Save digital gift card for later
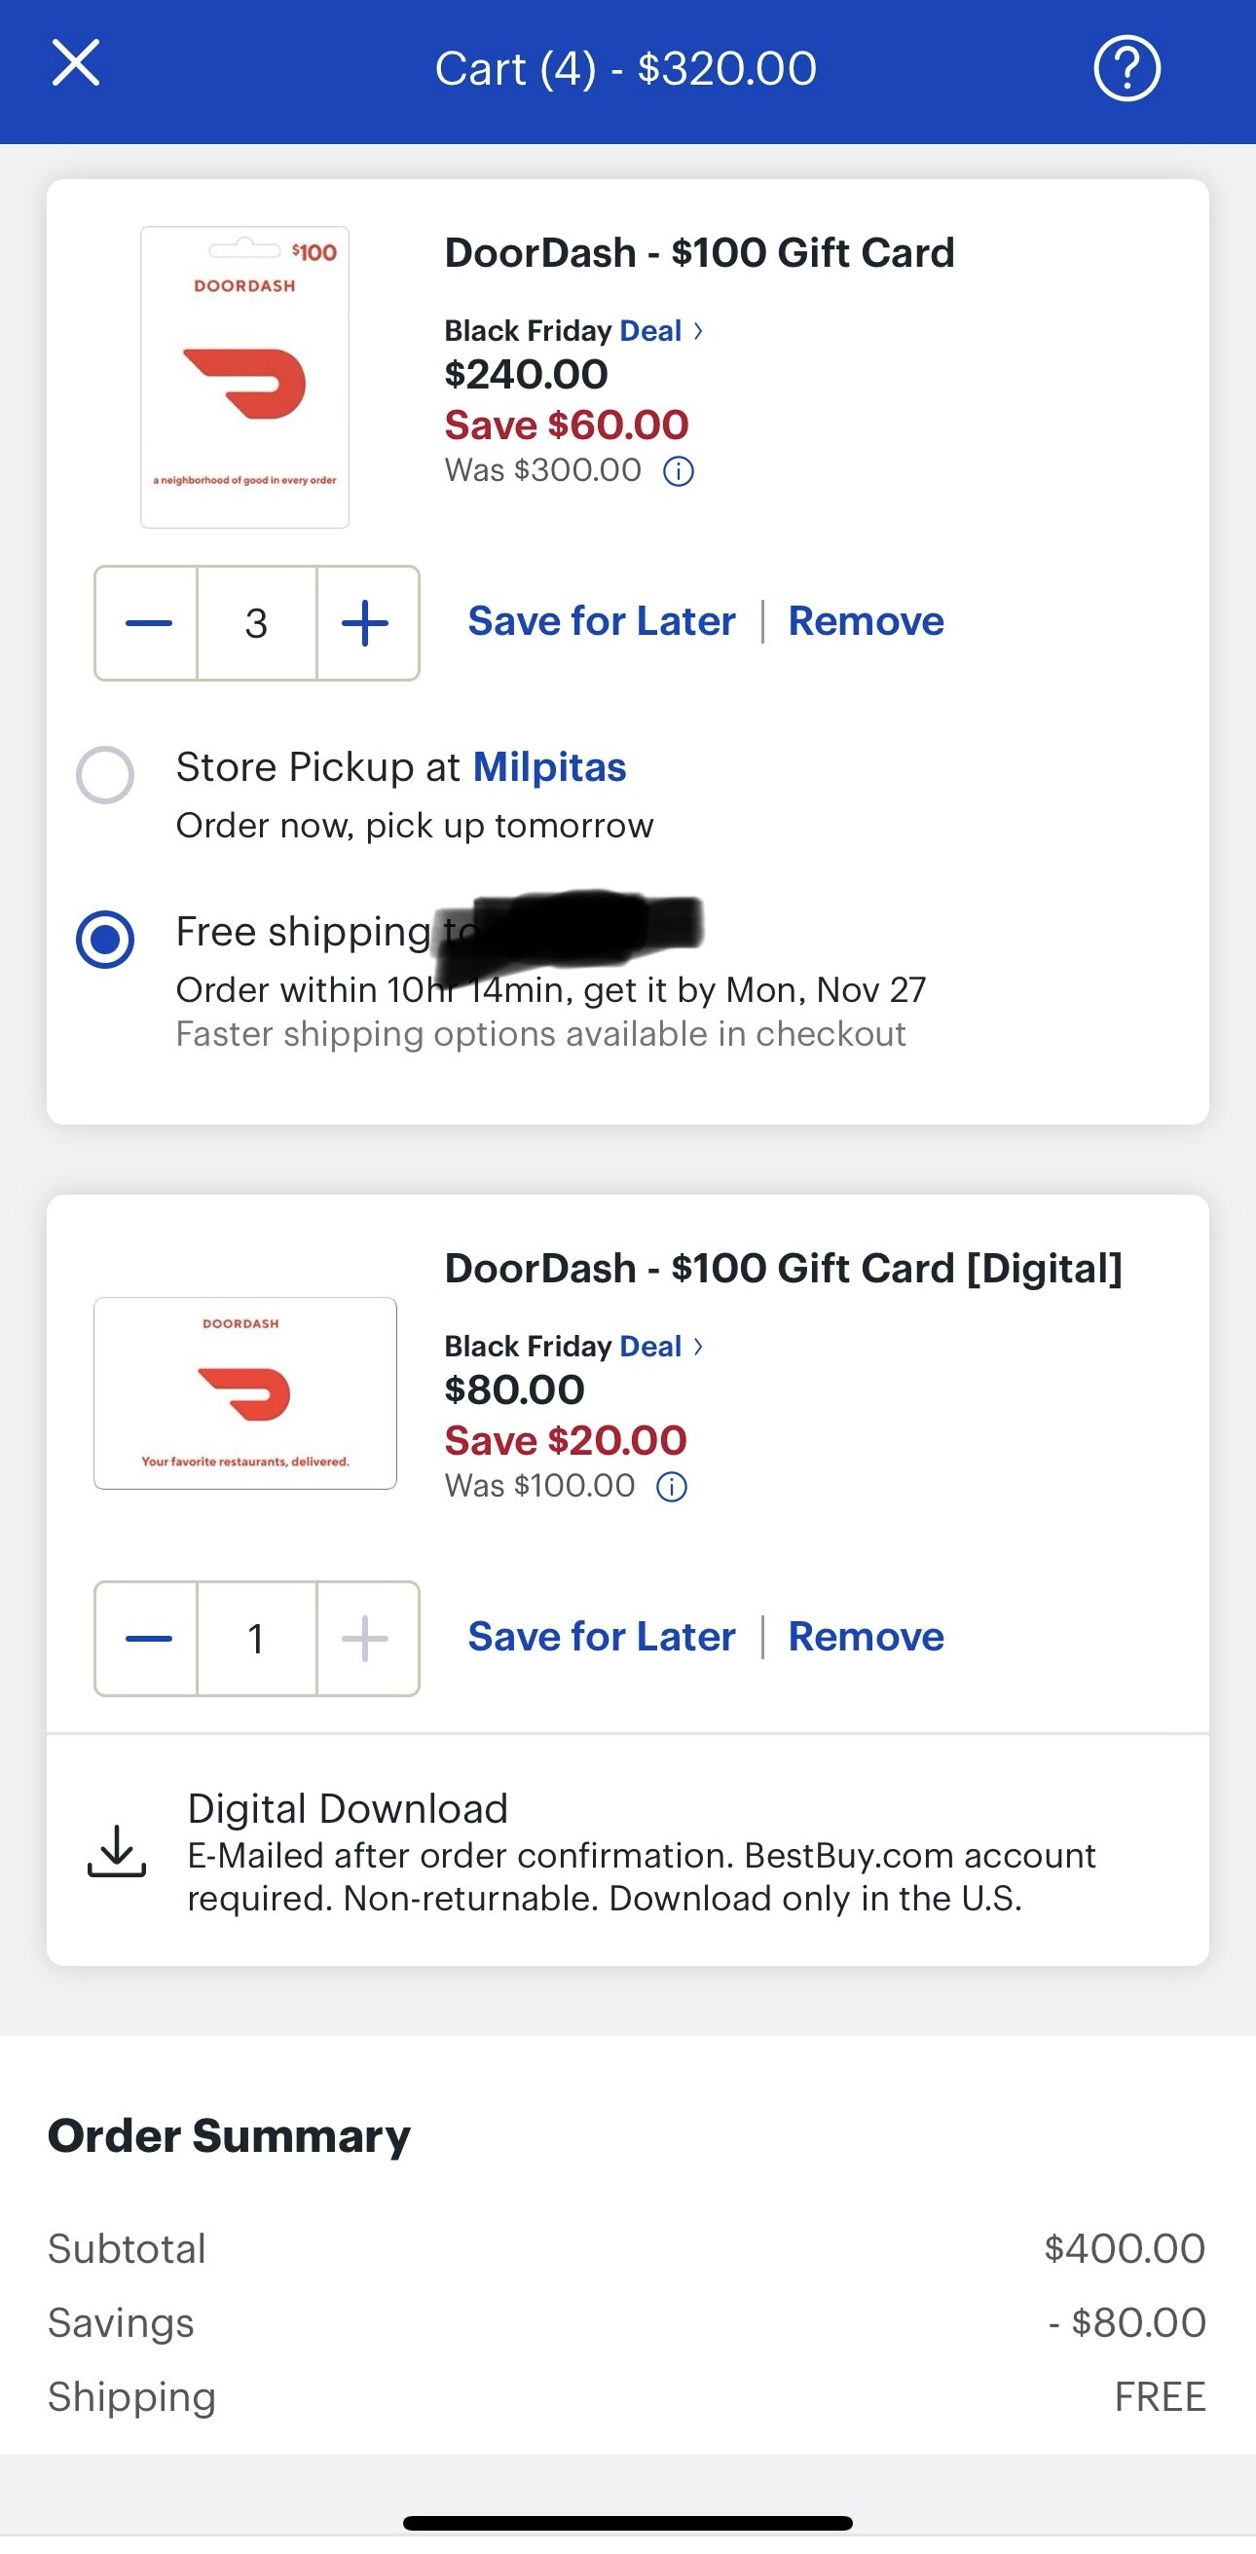The height and width of the screenshot is (2554, 1256). pos(601,1637)
